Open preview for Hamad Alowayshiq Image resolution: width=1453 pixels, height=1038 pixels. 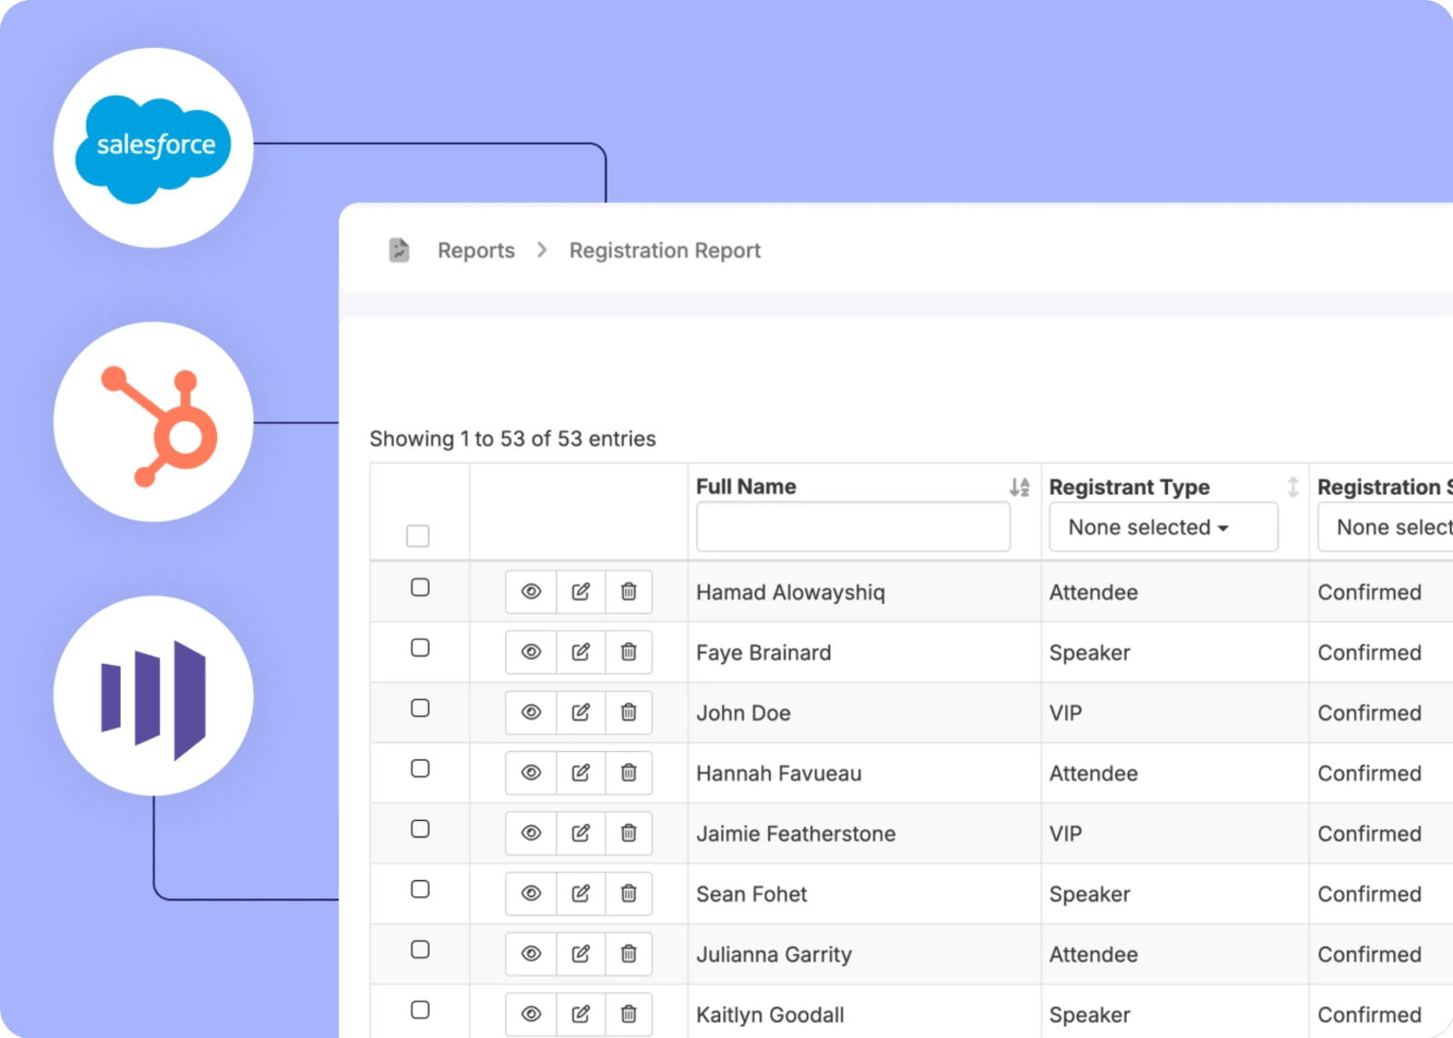pos(531,591)
